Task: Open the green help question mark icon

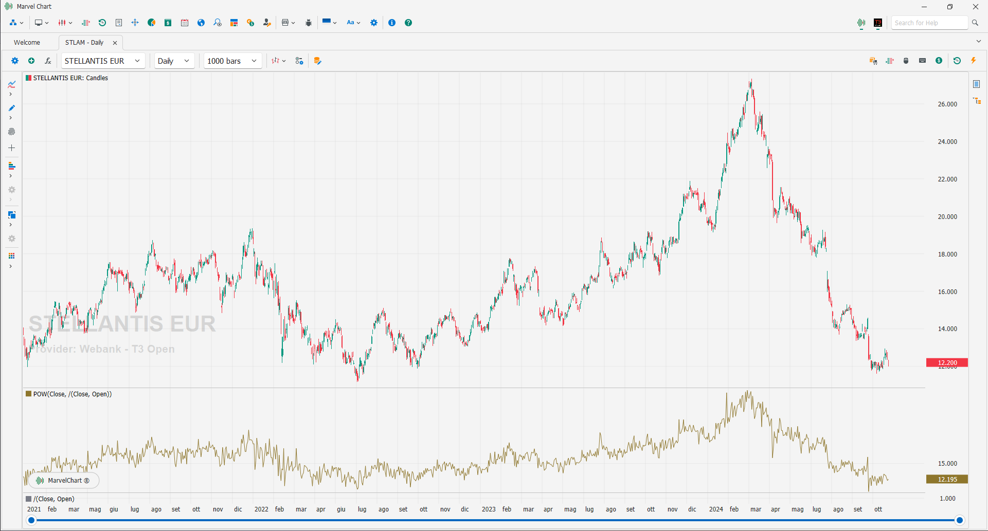Action: (x=408, y=23)
